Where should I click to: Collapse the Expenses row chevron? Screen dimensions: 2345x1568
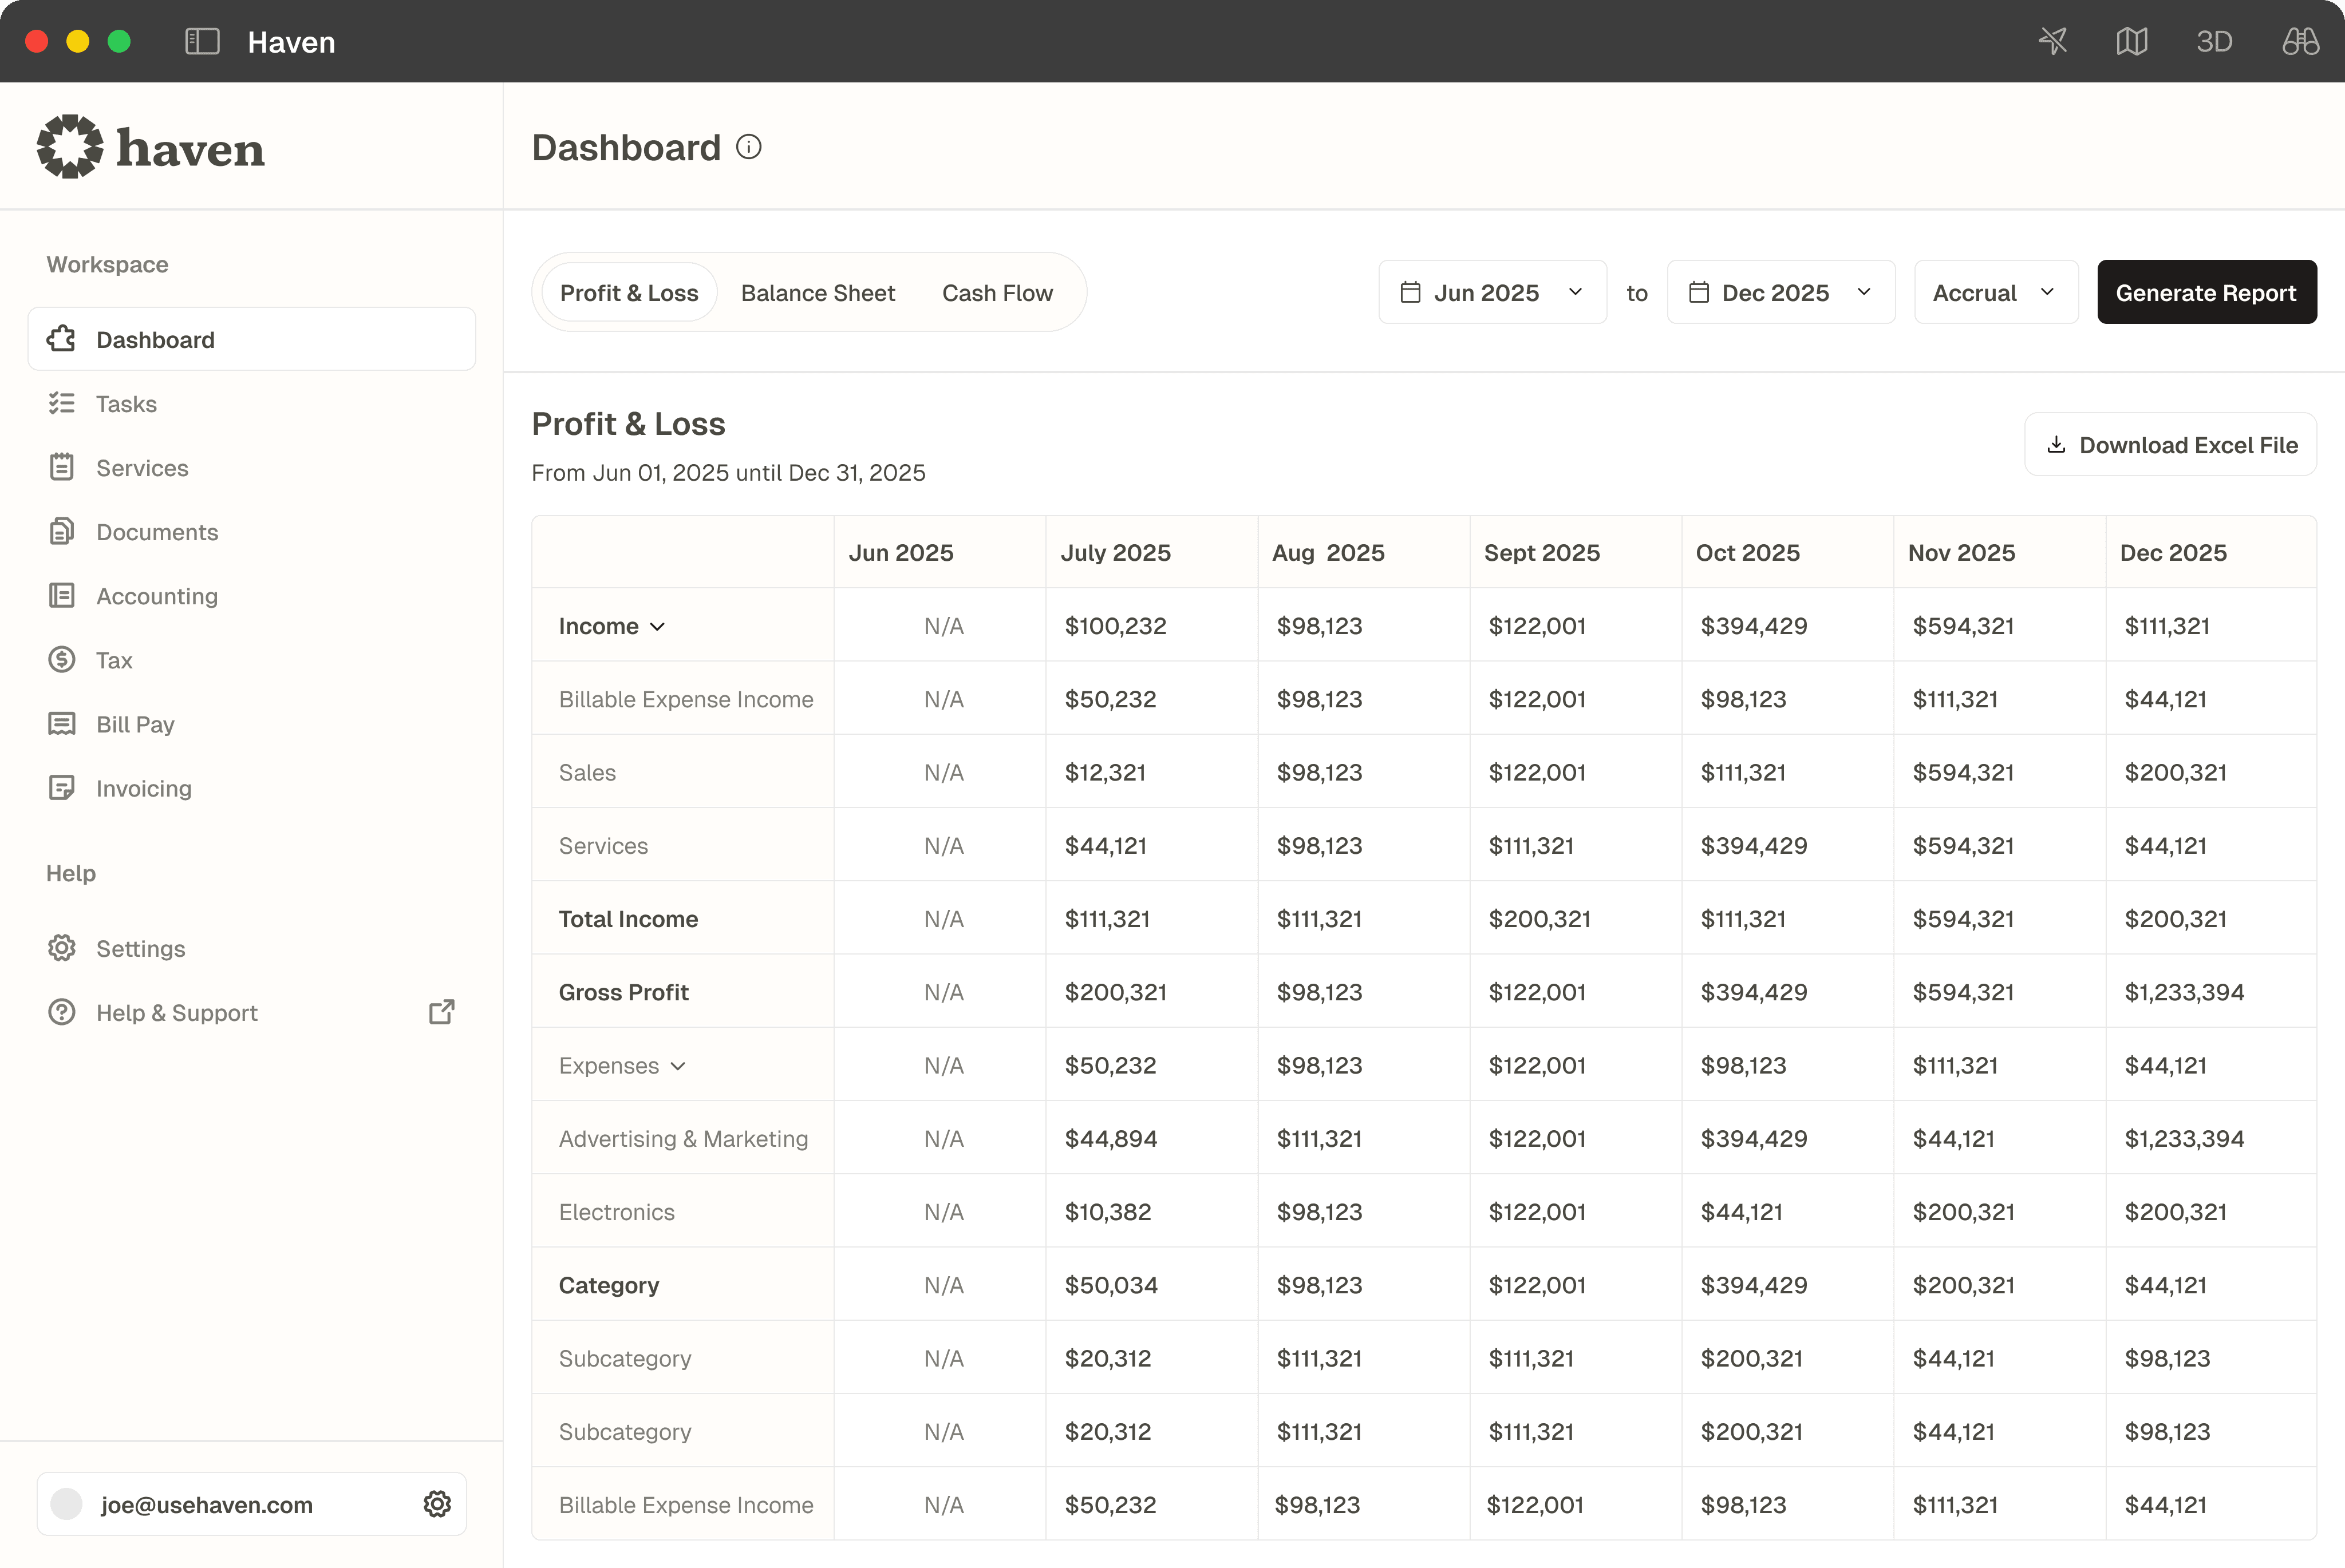(678, 1066)
